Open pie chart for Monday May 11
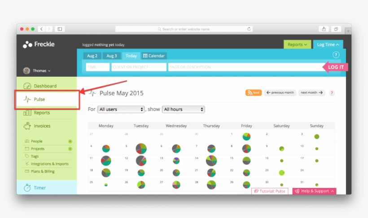This screenshot has height=218, width=368. 106,161
